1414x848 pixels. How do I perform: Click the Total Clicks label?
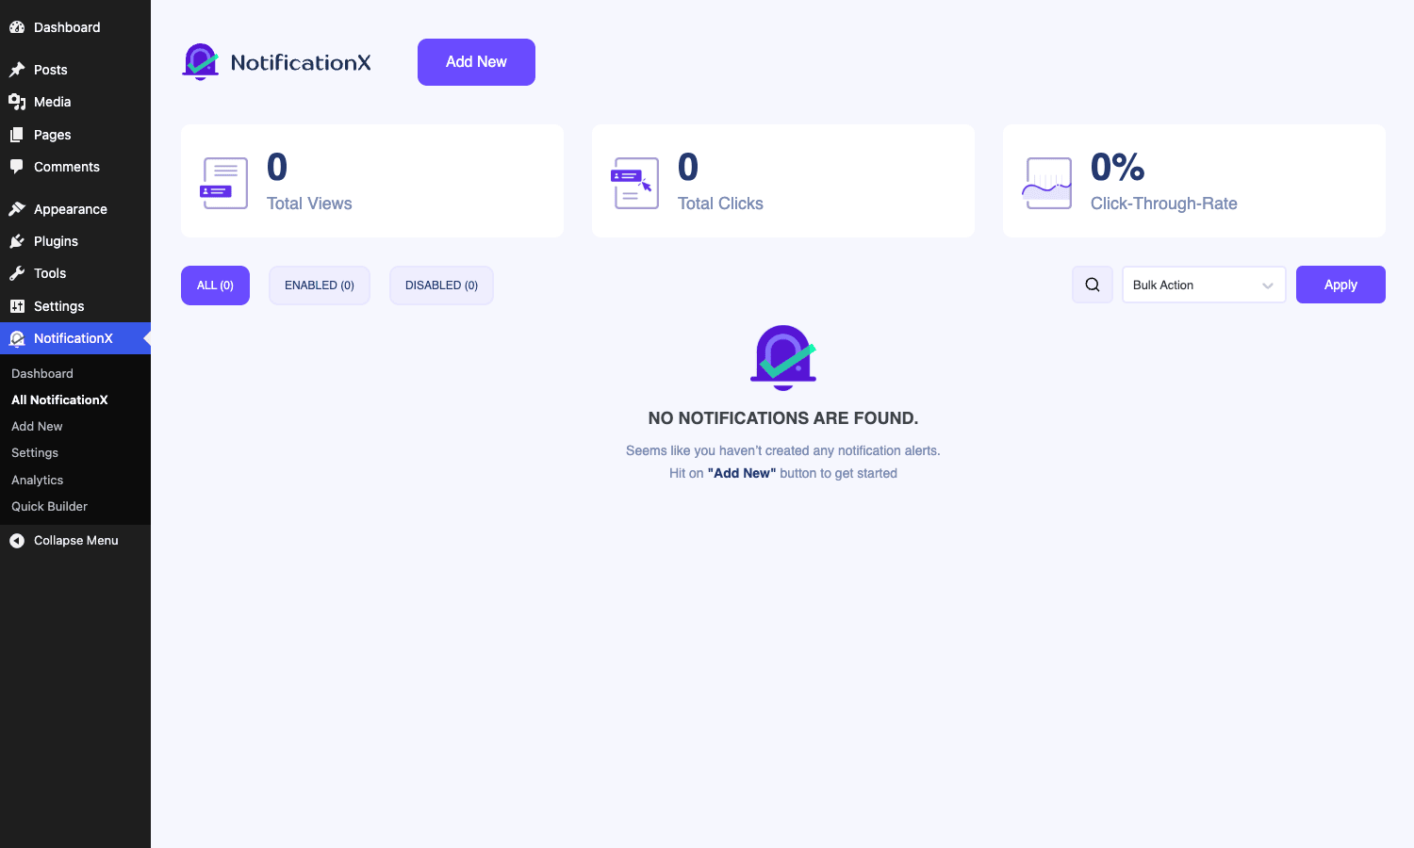coord(720,204)
